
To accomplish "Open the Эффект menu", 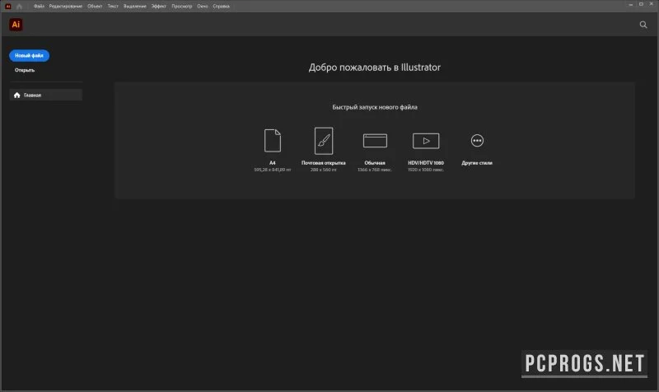I will click(159, 7).
